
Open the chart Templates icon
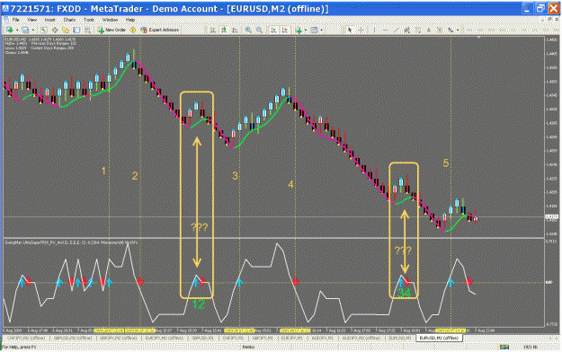[314, 30]
